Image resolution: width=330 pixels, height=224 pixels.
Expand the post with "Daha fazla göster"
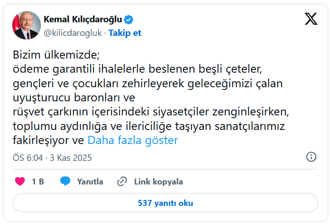tap(133, 140)
